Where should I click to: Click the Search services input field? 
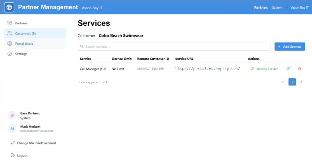point(174,47)
